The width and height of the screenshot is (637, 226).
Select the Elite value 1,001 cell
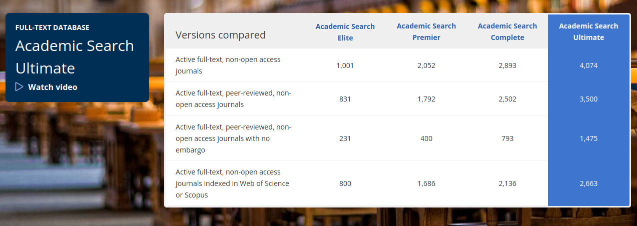(x=345, y=65)
